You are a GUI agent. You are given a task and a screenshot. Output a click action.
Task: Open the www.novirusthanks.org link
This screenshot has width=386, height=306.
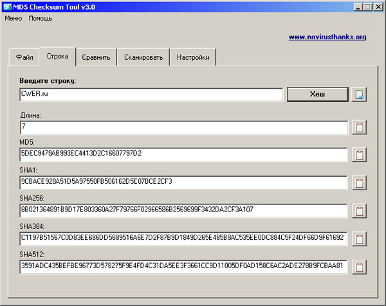tap(327, 37)
